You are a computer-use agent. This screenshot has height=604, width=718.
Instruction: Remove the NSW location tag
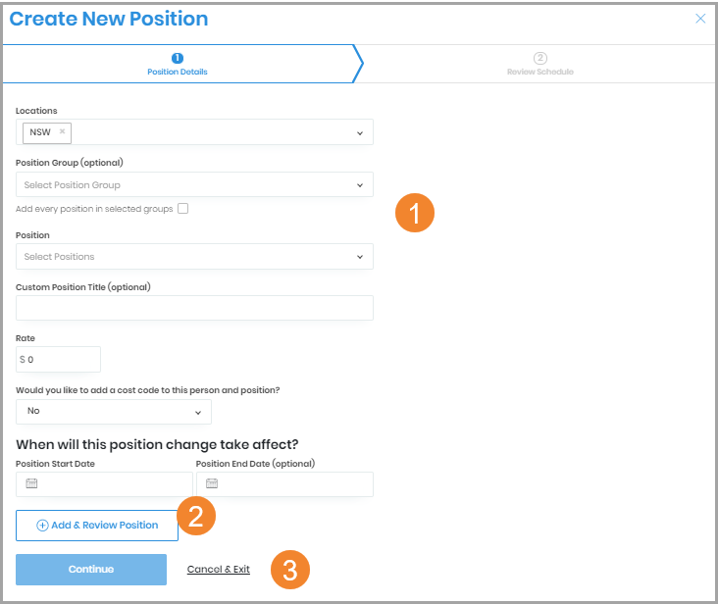pyautogui.click(x=62, y=131)
